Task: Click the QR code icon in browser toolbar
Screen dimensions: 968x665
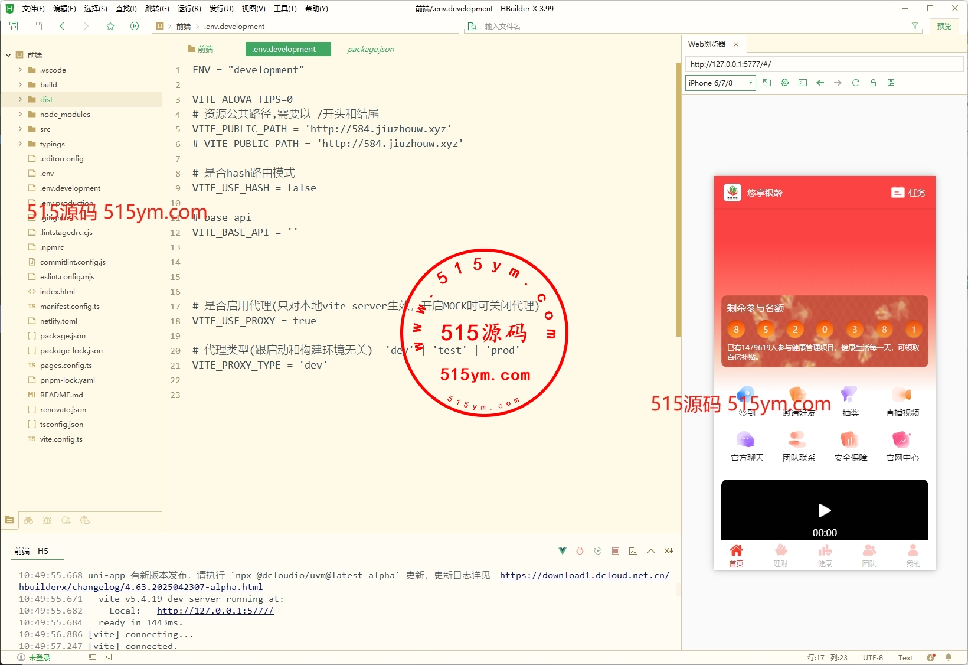Action: point(891,83)
